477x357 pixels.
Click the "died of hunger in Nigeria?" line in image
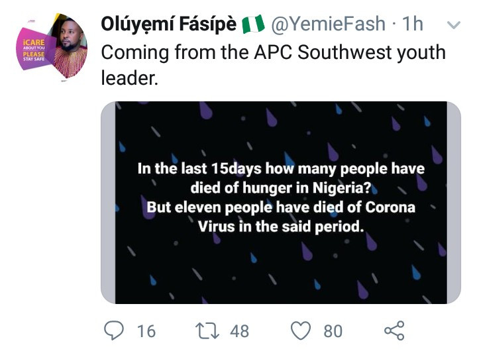tap(280, 188)
